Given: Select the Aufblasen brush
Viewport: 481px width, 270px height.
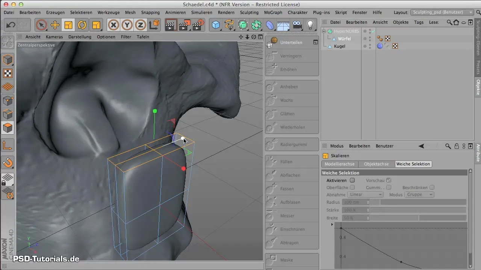Looking at the screenshot, I should coord(292,202).
